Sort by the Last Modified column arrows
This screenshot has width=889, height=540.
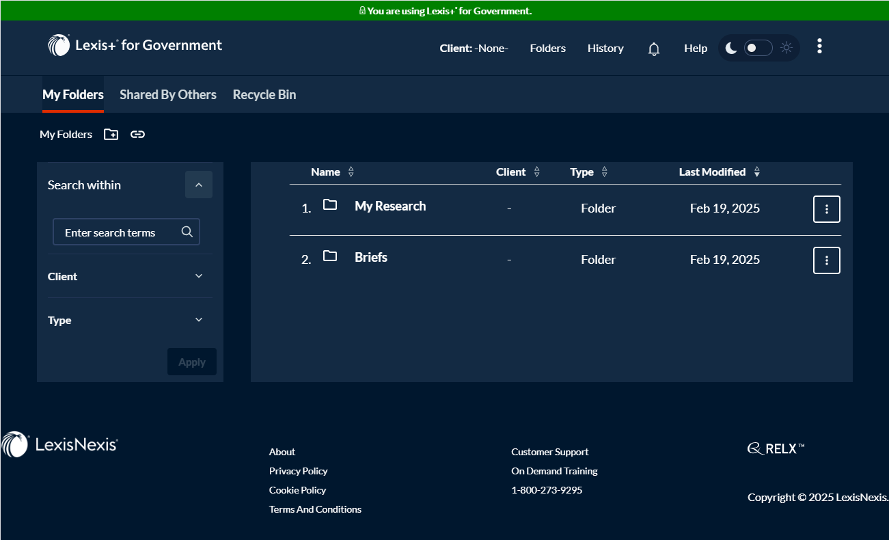757,172
